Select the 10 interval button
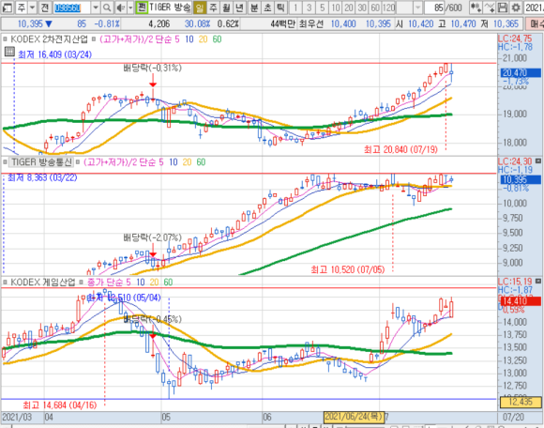Viewport: 544px width, 428px height. (335, 8)
